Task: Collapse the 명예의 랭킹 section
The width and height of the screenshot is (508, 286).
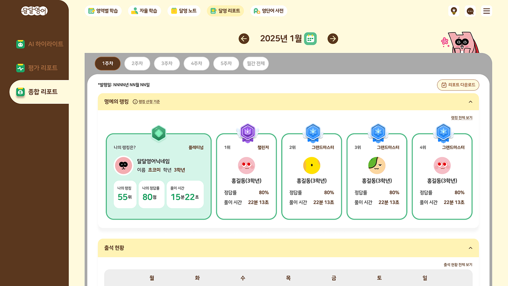Action: (x=470, y=102)
